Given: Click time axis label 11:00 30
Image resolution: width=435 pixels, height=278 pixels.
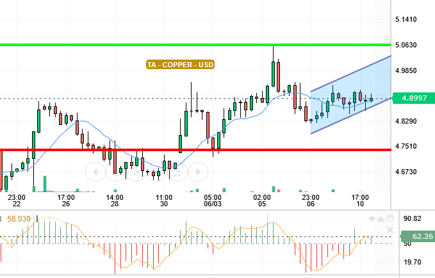Looking at the screenshot, I should pos(164,200).
